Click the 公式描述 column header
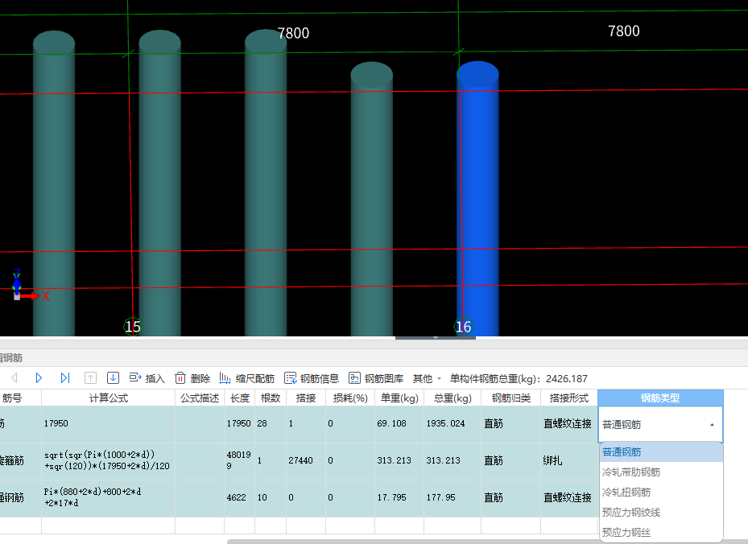The width and height of the screenshot is (748, 544). pyautogui.click(x=200, y=398)
